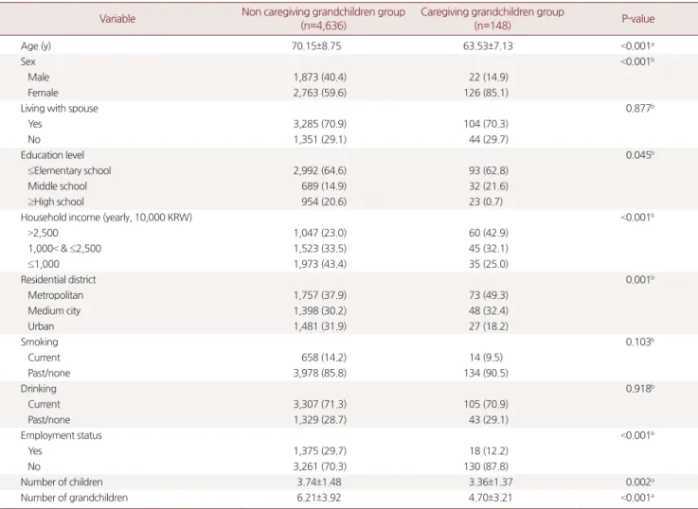Click the Female row label
Viewport: 698px width, 509px height.
coord(44,93)
